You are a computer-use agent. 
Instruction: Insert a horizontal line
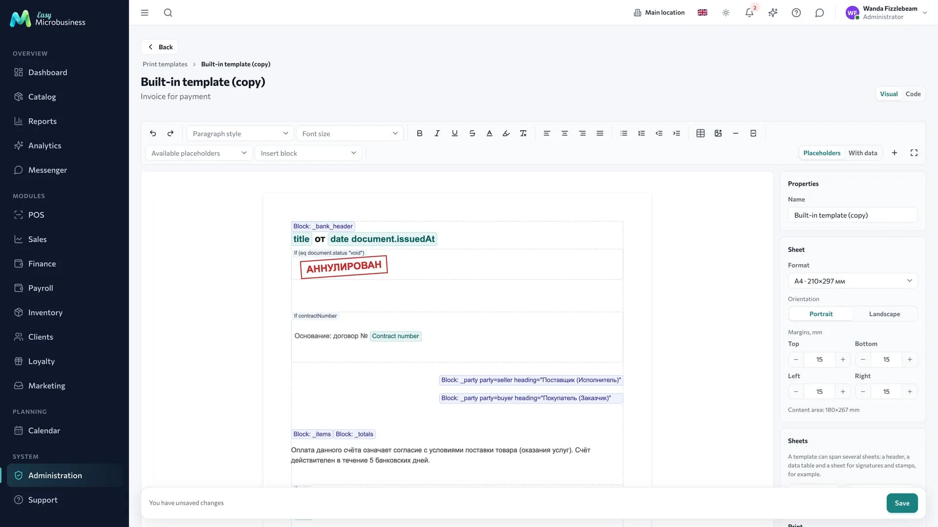click(735, 133)
